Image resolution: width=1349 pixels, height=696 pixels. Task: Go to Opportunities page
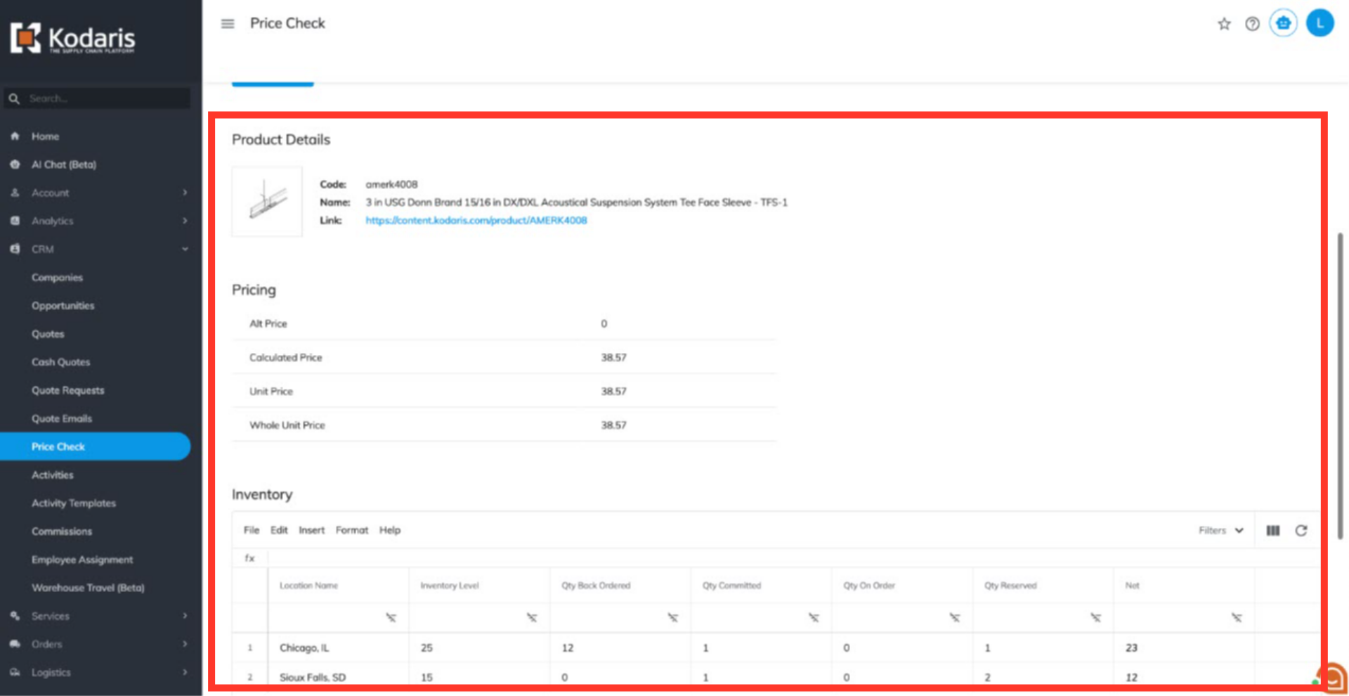[x=63, y=305]
